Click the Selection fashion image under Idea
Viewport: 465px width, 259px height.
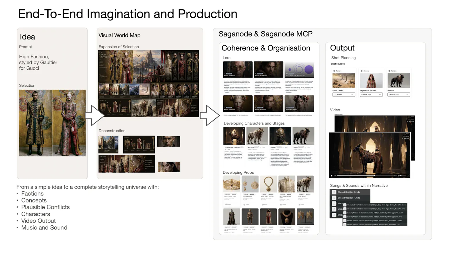click(52, 123)
